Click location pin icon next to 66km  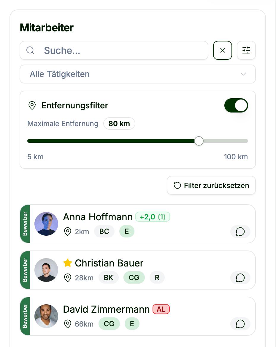coord(68,324)
